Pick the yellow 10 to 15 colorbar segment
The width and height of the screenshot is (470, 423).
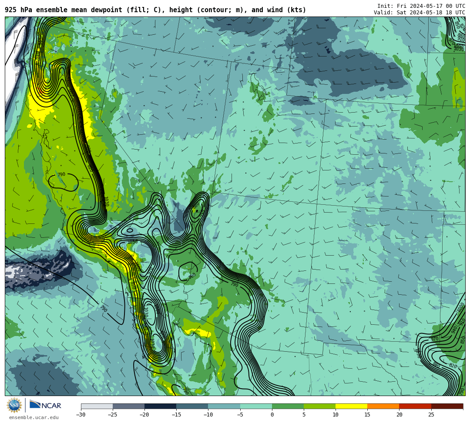coord(351,406)
